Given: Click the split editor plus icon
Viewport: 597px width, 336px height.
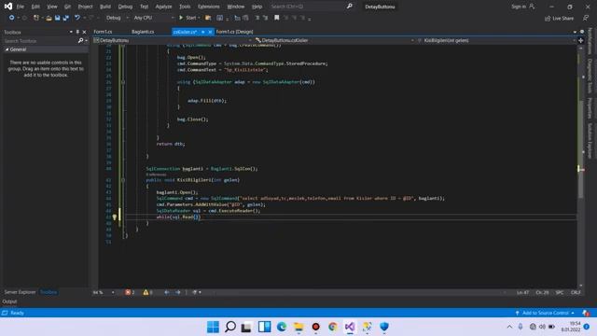Looking at the screenshot, I should 580,40.
